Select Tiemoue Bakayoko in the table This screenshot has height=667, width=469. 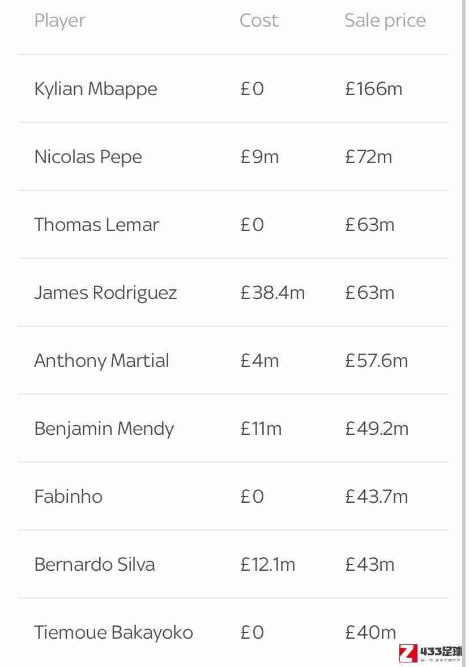(114, 632)
